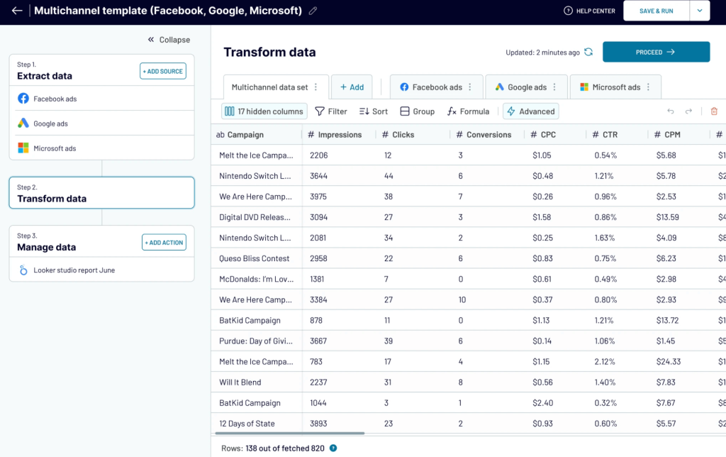Collapse the steps sidebar
This screenshot has width=726, height=457.
169,40
